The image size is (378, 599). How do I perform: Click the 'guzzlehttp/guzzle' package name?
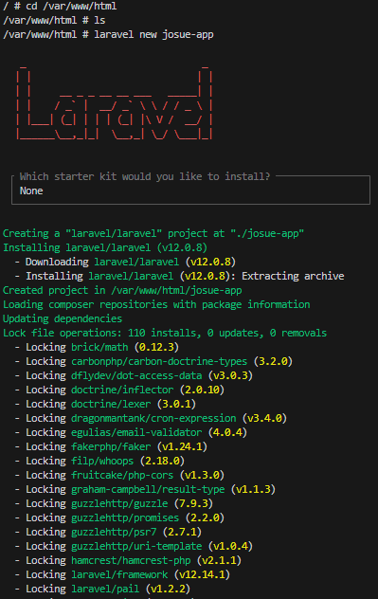click(x=119, y=503)
